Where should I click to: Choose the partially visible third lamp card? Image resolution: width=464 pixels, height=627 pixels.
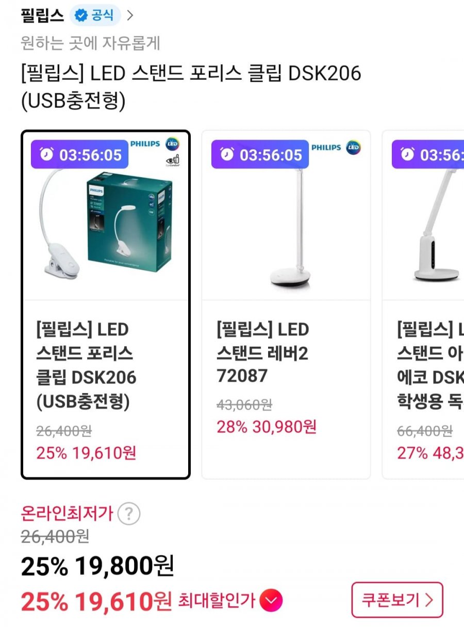[x=423, y=304]
